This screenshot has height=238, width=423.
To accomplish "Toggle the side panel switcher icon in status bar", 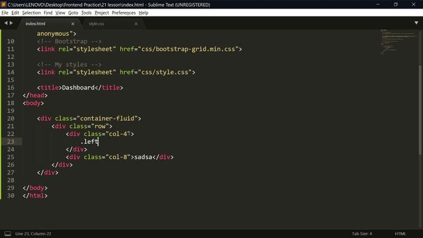I will (x=7, y=233).
